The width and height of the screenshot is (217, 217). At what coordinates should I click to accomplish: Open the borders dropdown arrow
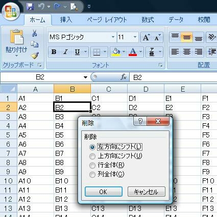105,52
